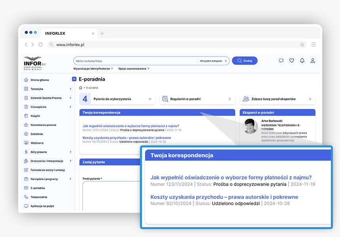Open Strona główna from the sidebar
The height and width of the screenshot is (237, 340).
[x=40, y=80]
